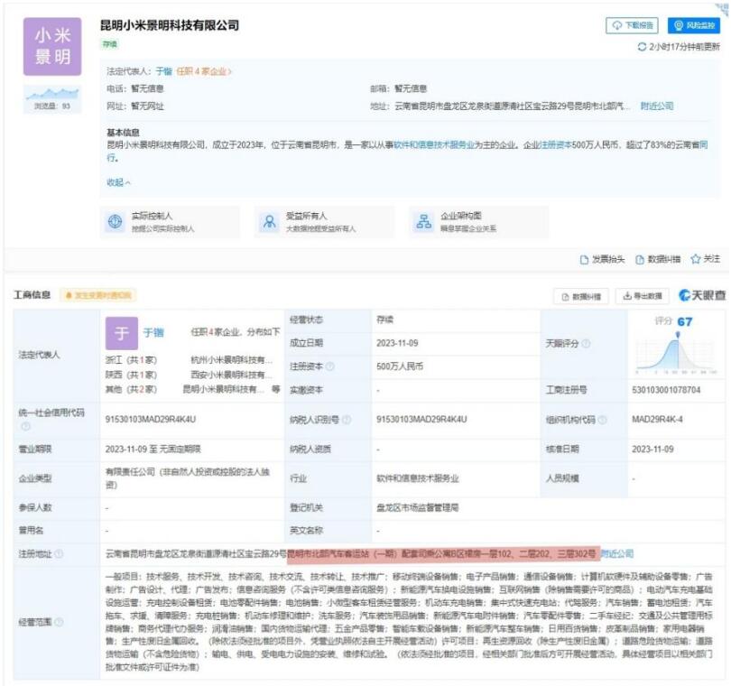Screen dimensions: 731x686
Task: Click 数据纠错 icon next to 发票抬头
Action: pyautogui.click(x=640, y=260)
